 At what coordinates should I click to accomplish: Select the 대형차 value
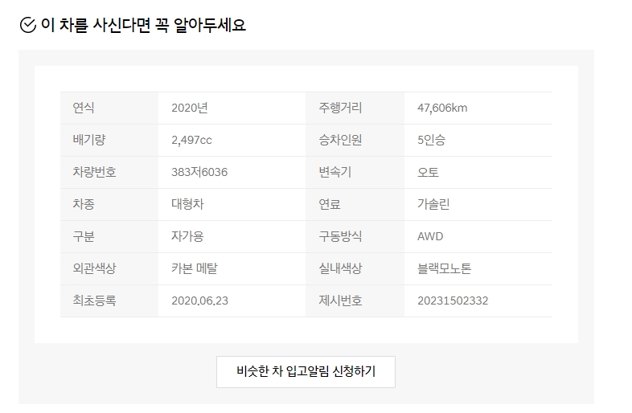tap(187, 204)
